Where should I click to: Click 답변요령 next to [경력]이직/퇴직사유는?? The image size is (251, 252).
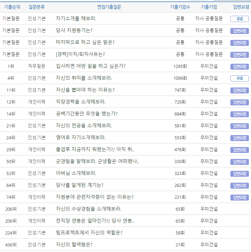[239, 55]
